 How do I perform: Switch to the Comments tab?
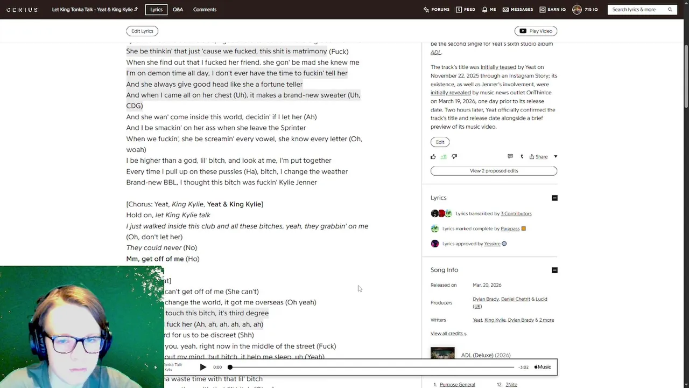point(205,10)
